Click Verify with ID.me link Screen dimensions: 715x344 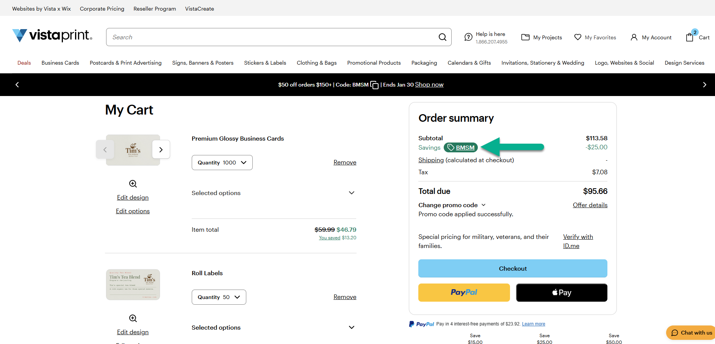point(578,241)
